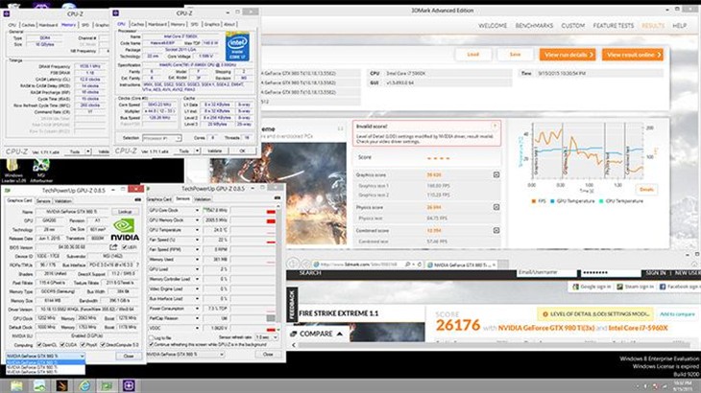The width and height of the screenshot is (701, 393).
Task: Open Internet Explorer from the taskbar
Action: click(85, 385)
